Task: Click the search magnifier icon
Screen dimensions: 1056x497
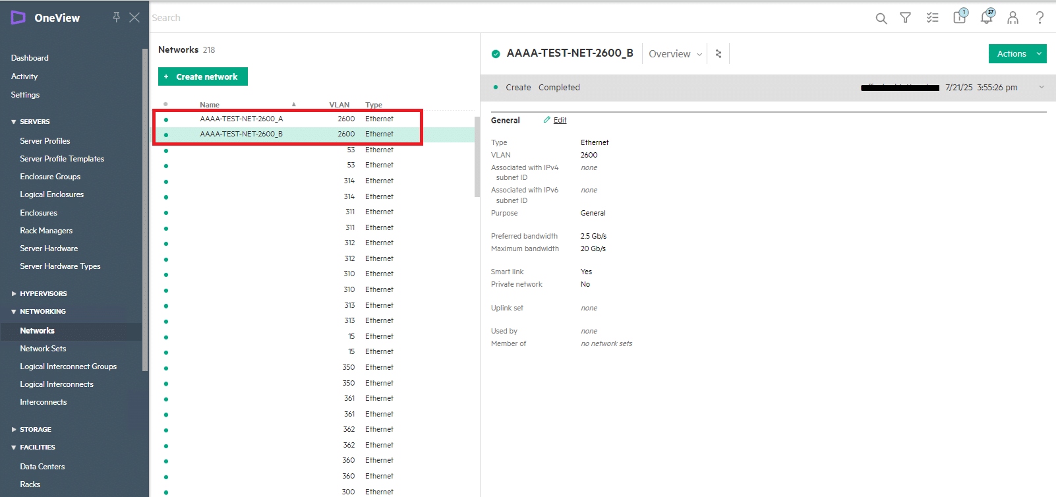Action: pyautogui.click(x=881, y=18)
